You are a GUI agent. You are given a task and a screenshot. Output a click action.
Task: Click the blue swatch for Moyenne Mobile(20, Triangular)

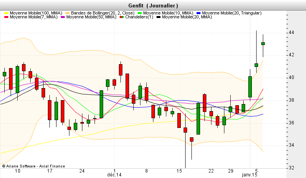pyautogui.click(x=199, y=13)
